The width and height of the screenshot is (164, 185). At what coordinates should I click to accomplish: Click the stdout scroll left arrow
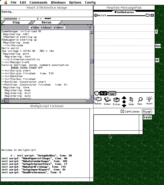(x=3, y=101)
